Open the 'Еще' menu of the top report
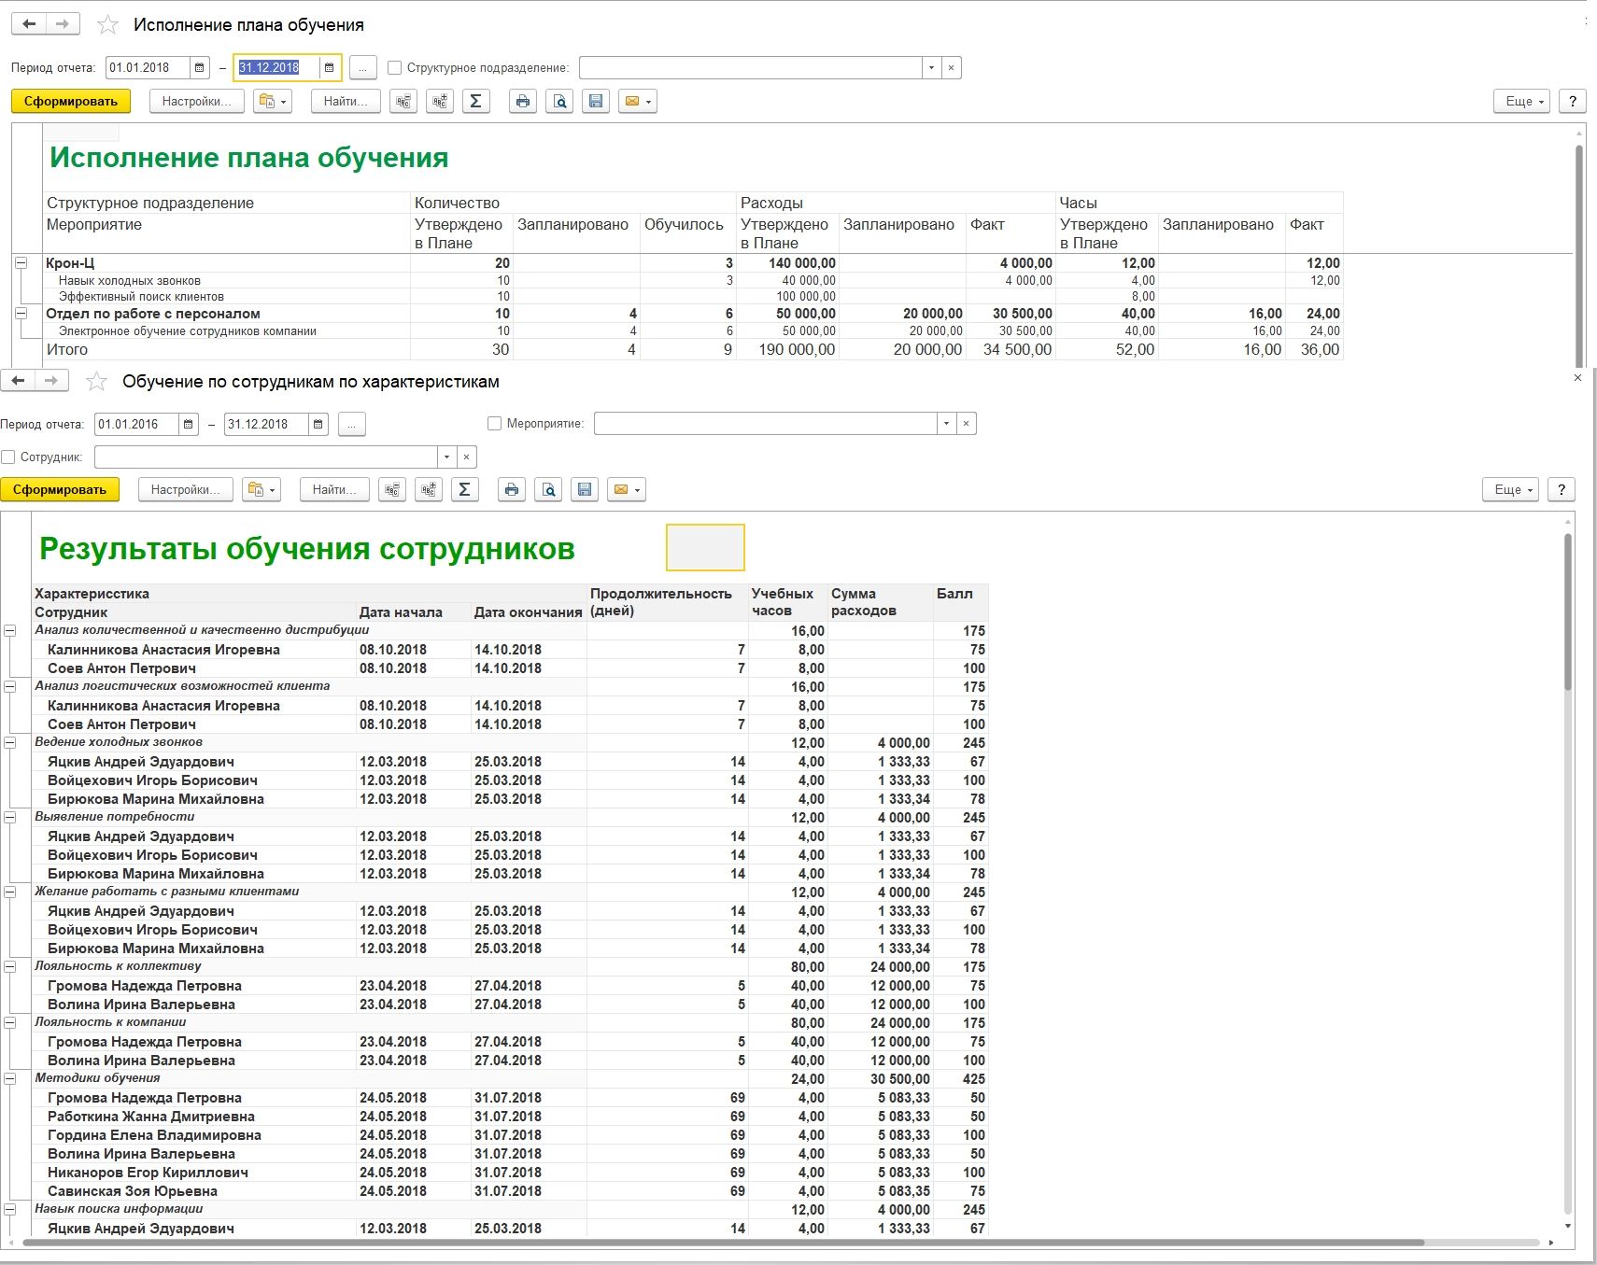 [x=1521, y=102]
